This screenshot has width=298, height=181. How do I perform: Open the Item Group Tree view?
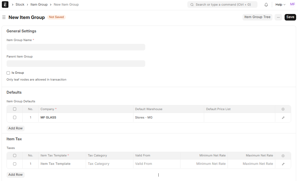(257, 17)
